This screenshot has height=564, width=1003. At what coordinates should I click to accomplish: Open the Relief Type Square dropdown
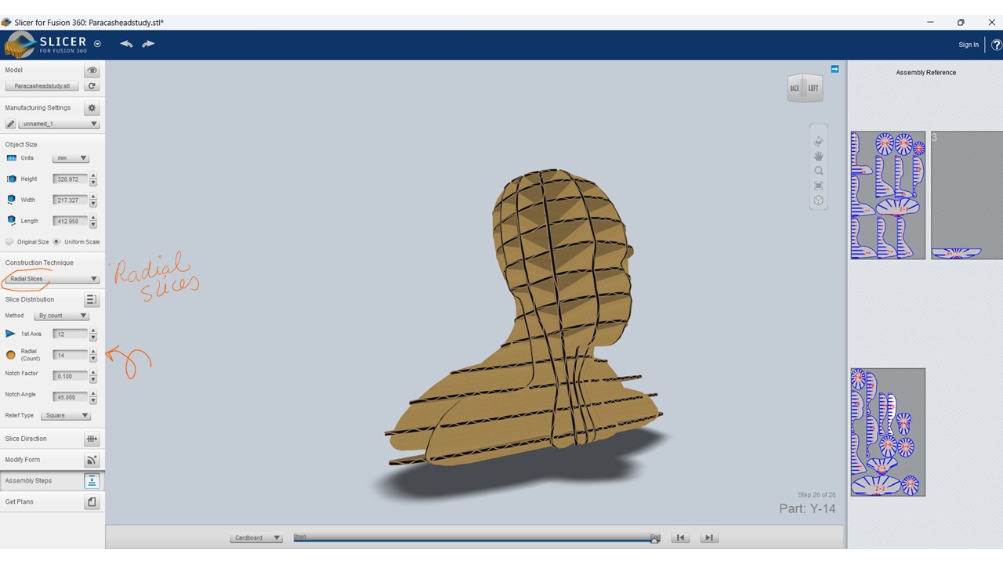point(66,416)
